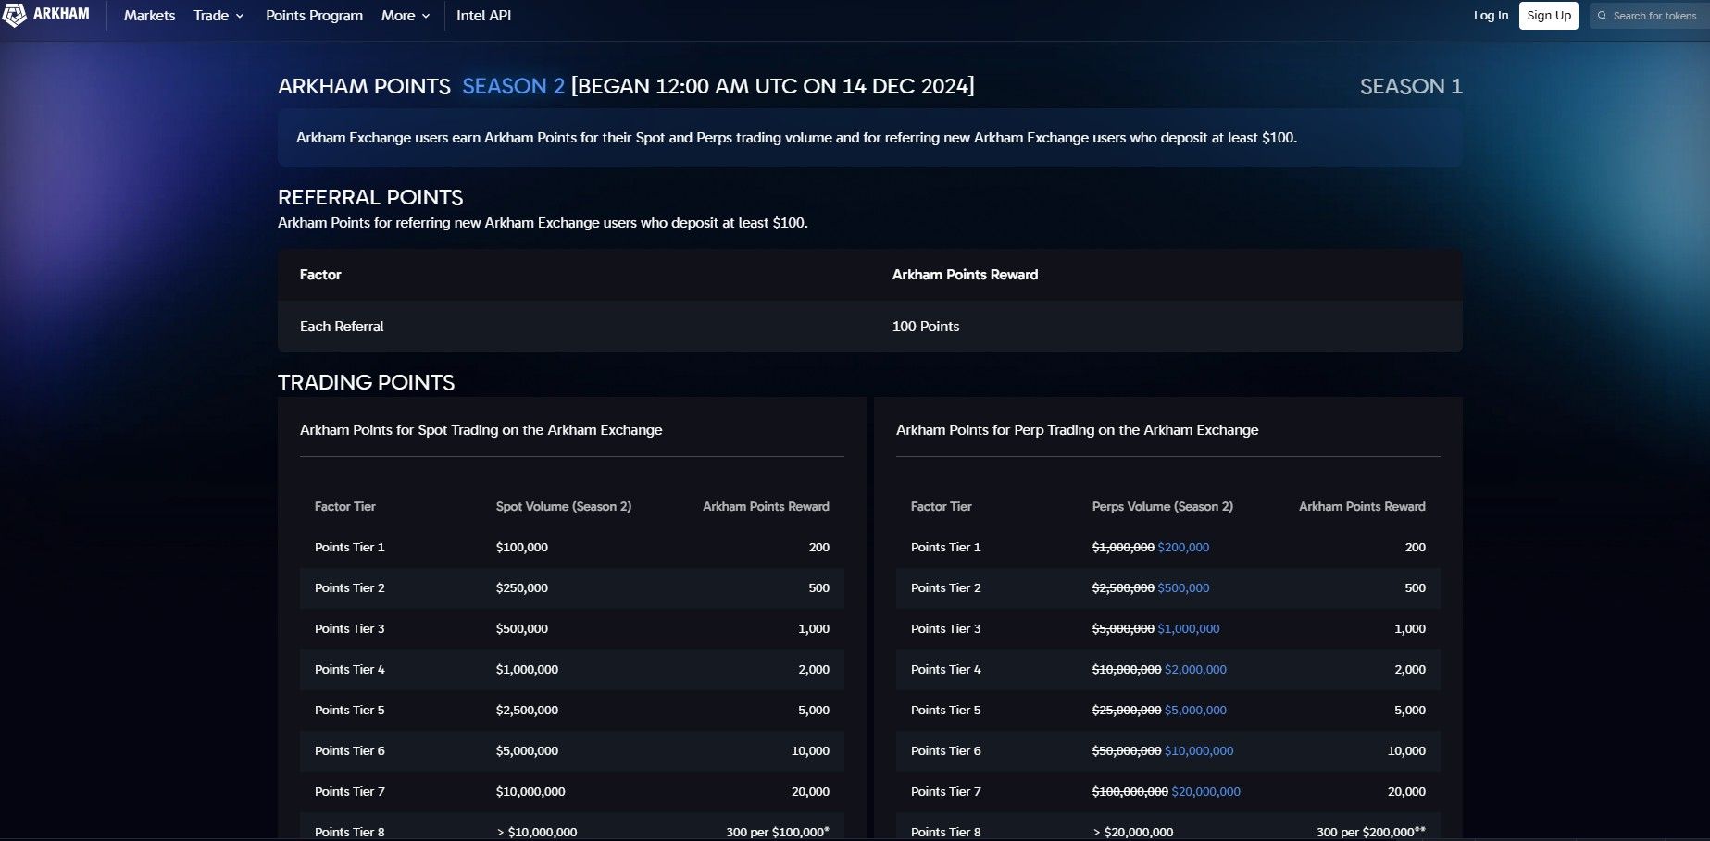Viewport: 1710px width, 841px height.
Task: Select the Season 2 heading tab
Action: point(513,86)
